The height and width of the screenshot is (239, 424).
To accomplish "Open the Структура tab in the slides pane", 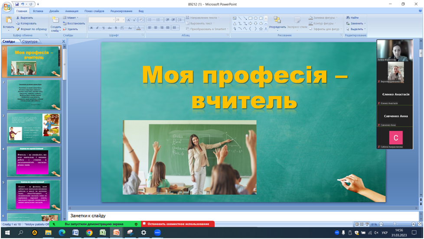I will pos(30,42).
